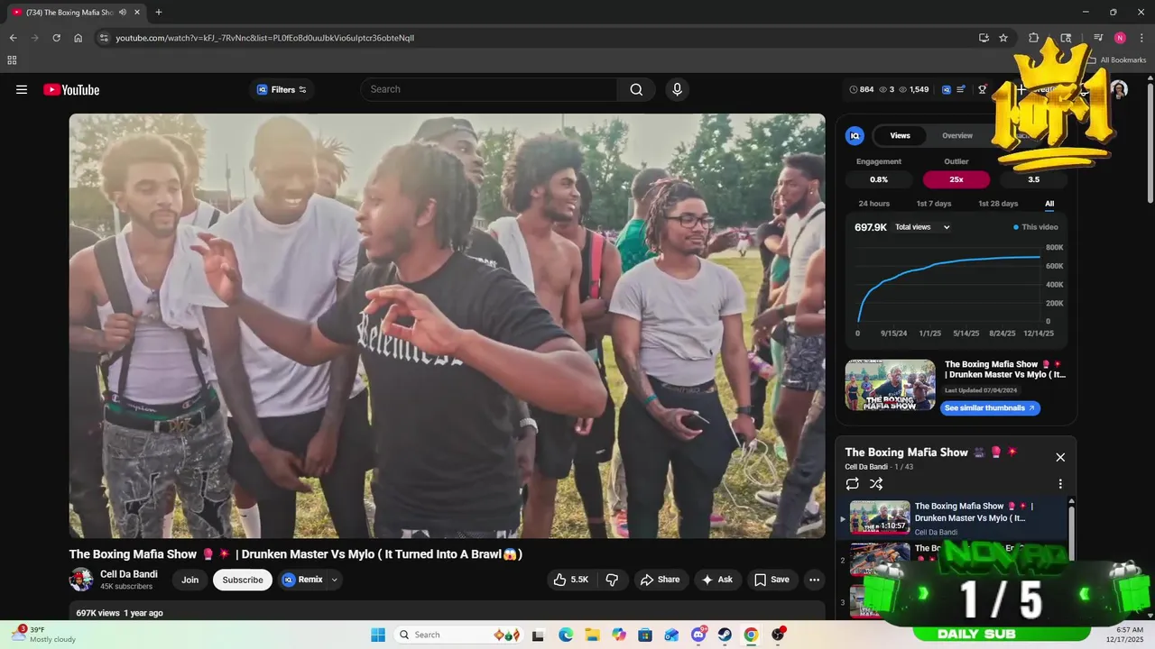
Task: Select the 1st 28 days tab
Action: coord(998,204)
